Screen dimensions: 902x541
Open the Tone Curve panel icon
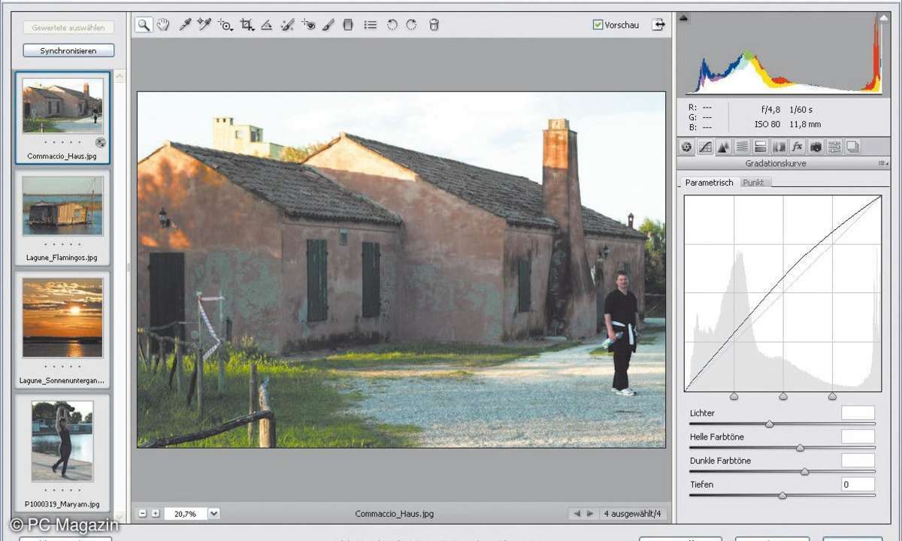tap(705, 147)
